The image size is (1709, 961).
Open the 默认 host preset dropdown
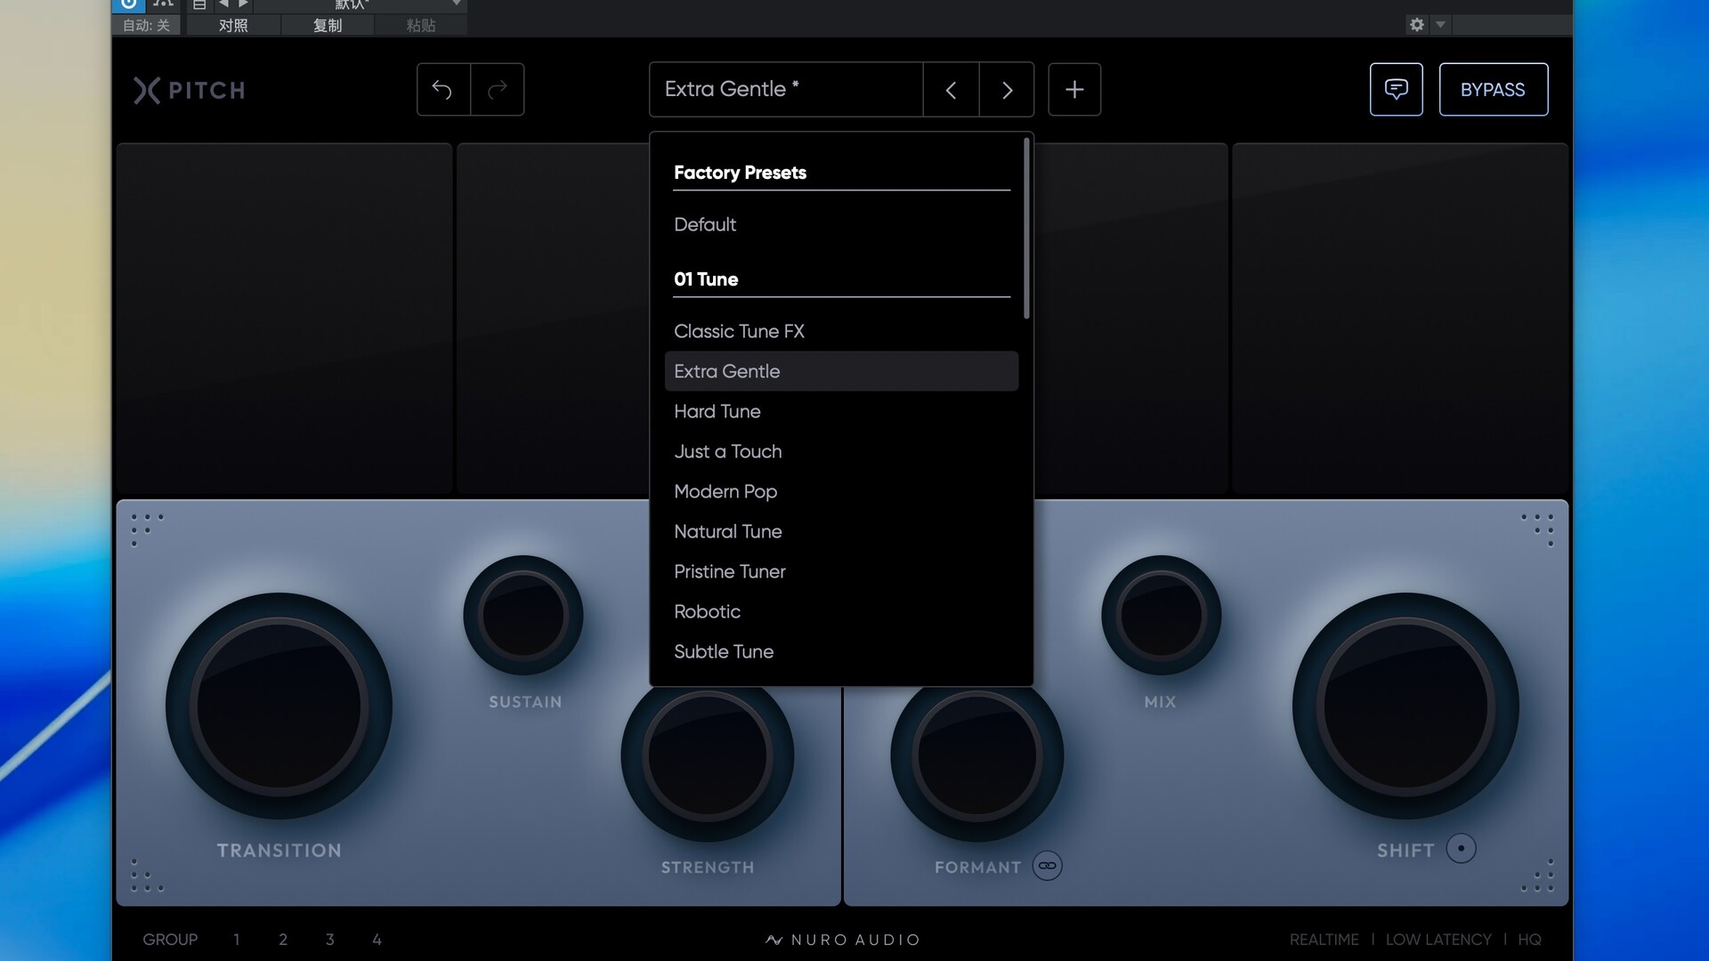360,4
